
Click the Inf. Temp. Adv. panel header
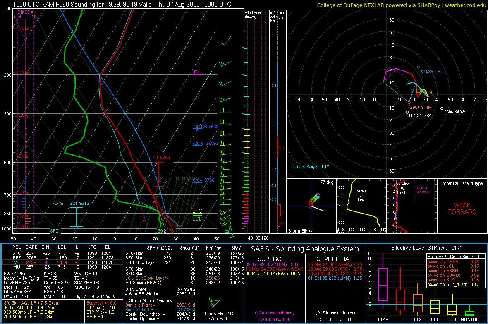[x=277, y=17]
